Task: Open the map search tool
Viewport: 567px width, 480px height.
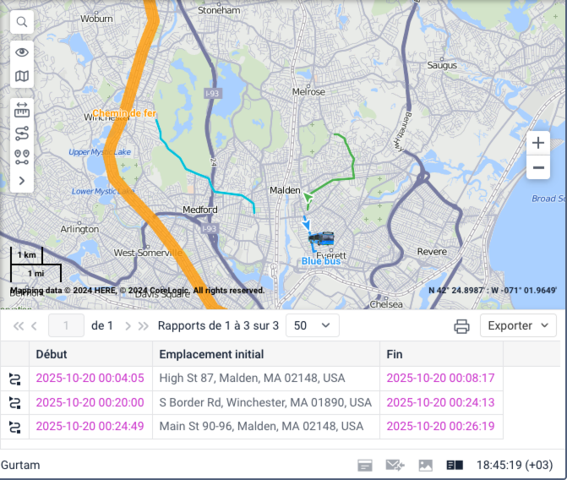Action: [x=22, y=22]
